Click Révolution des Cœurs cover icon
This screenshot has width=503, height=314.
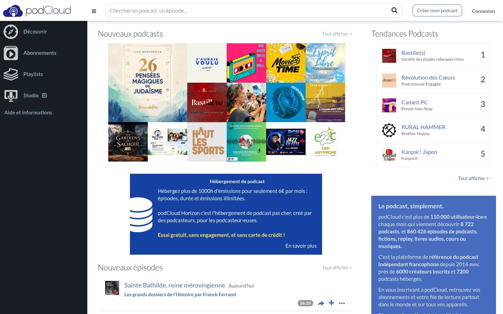tap(389, 81)
